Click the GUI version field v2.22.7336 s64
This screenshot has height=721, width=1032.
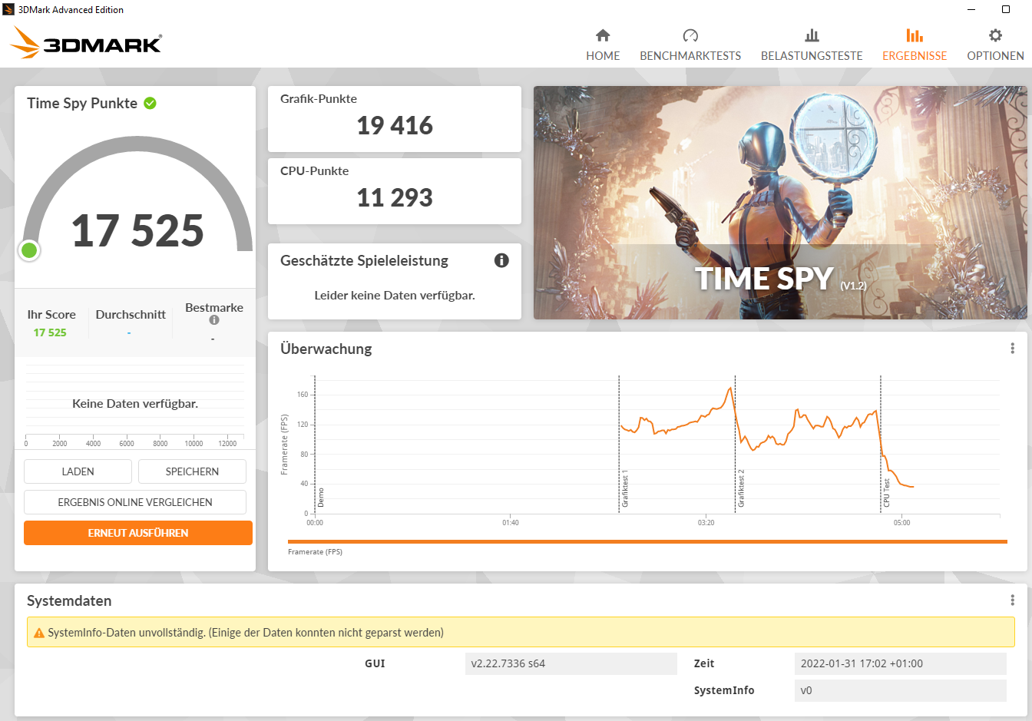pos(571,663)
